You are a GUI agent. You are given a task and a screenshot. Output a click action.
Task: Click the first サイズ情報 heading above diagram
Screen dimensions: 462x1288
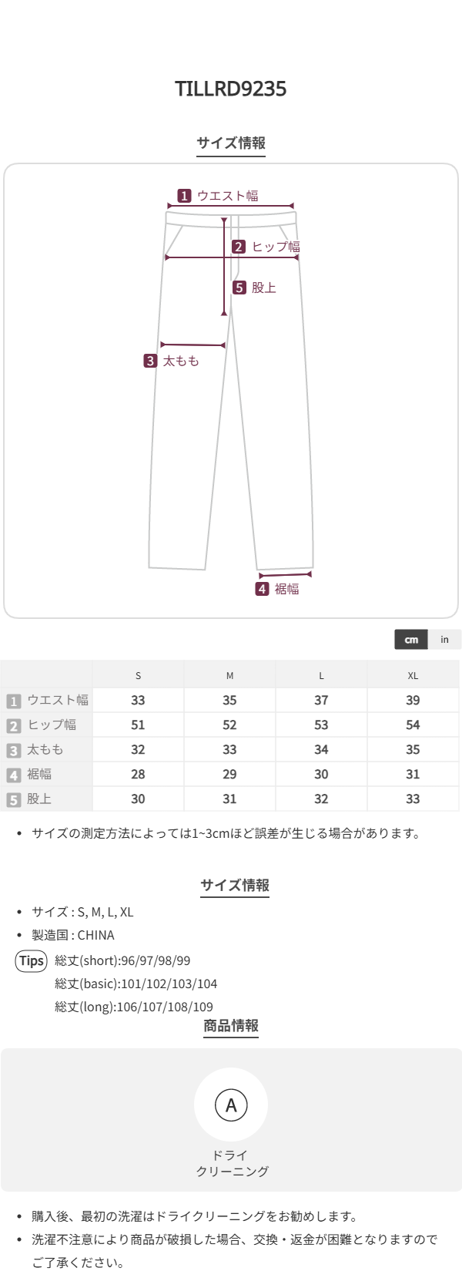pyautogui.click(x=231, y=143)
